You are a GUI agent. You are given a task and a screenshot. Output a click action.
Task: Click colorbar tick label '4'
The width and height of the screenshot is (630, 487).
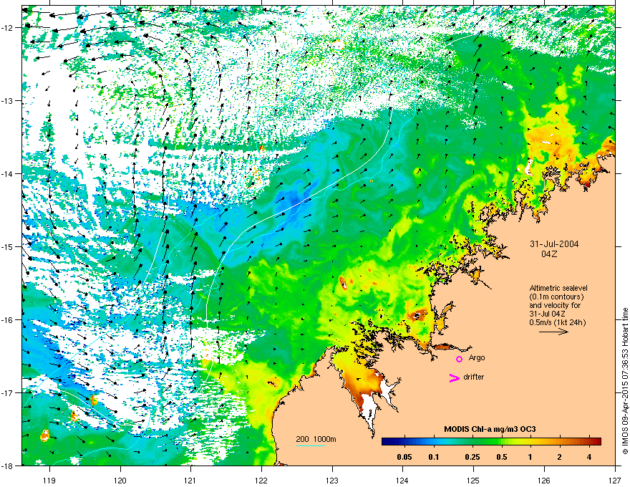pos(589,457)
